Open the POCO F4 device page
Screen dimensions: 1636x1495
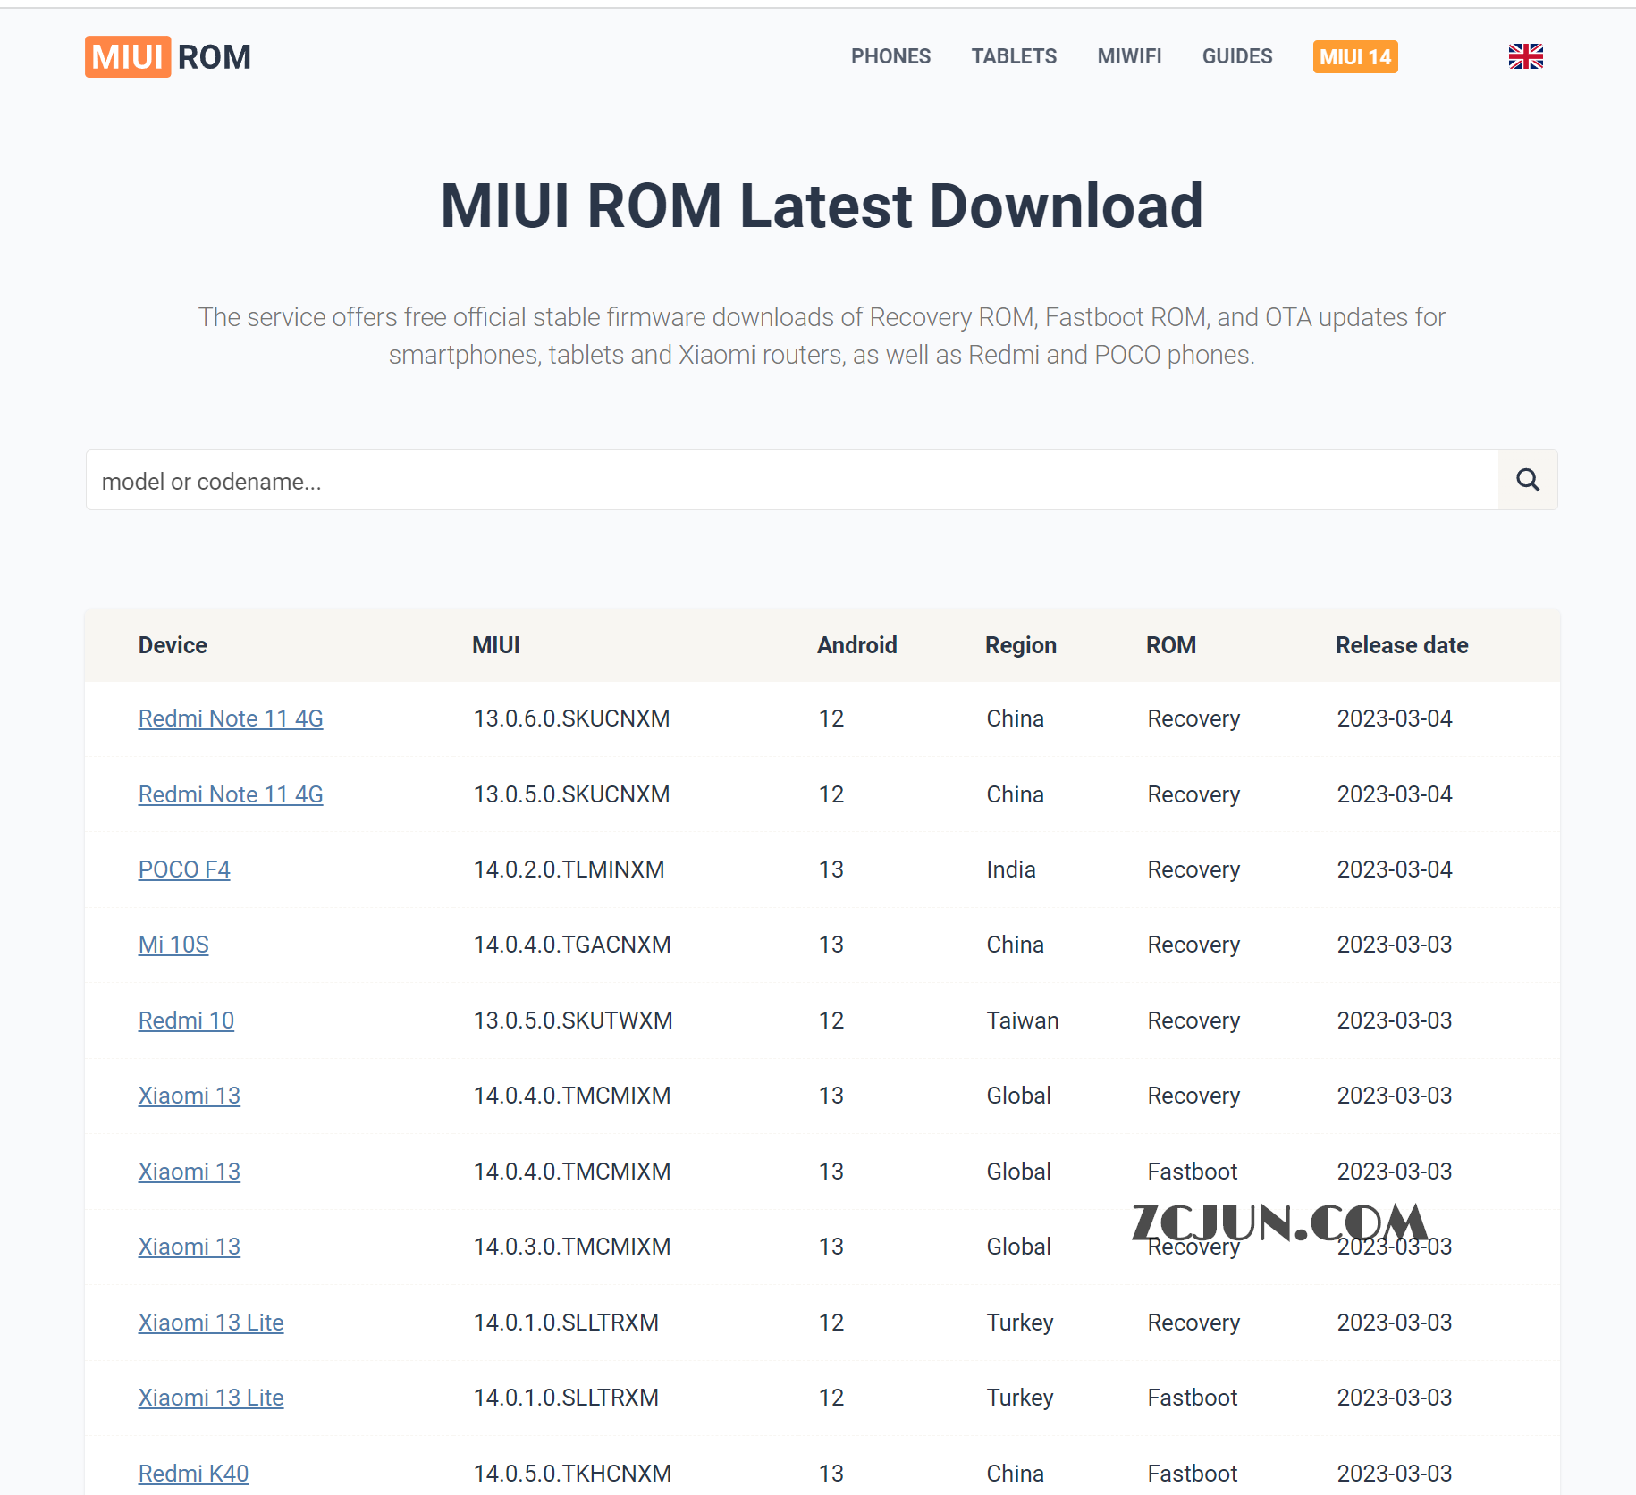(183, 869)
